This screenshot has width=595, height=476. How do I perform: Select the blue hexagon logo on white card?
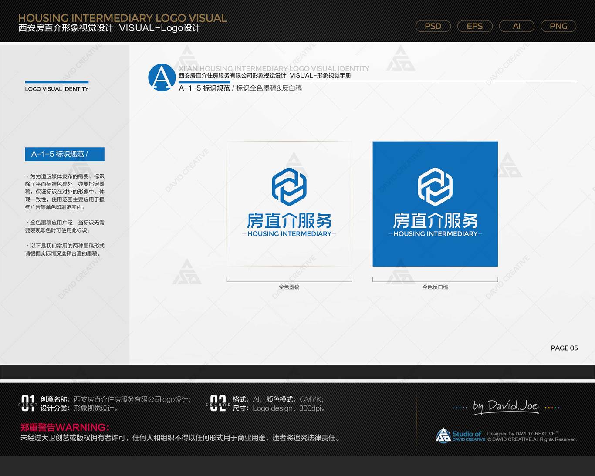point(289,186)
